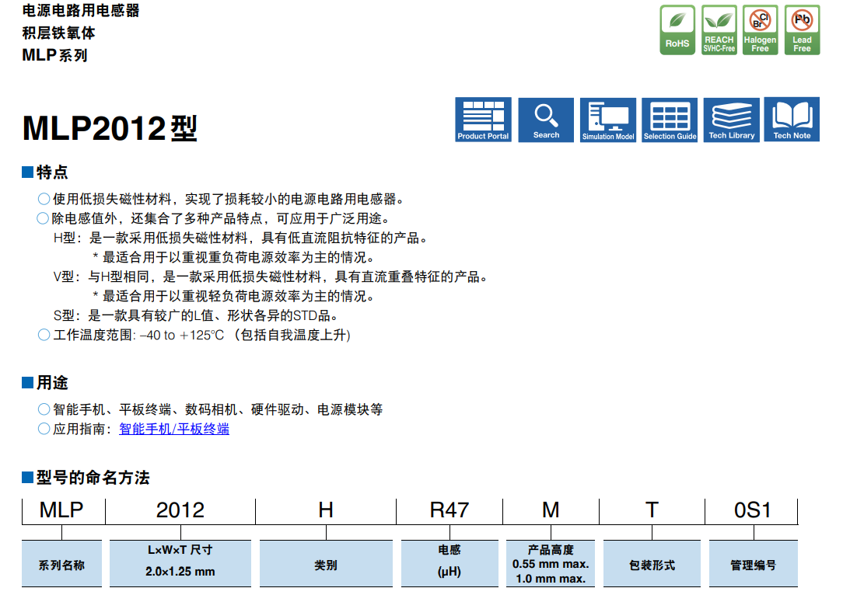850x595 pixels.
Task: Click the MLP2012型 page title
Action: (110, 129)
